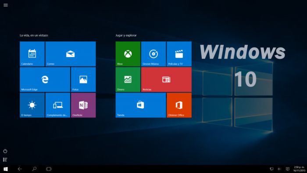Show the all apps list
This screenshot has height=173, width=307.
point(5,160)
